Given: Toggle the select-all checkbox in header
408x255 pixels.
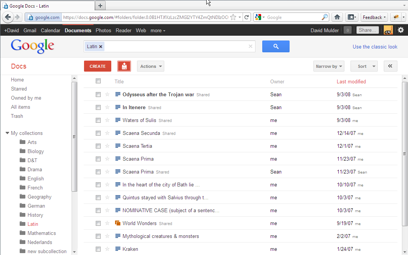Looking at the screenshot, I should (x=98, y=81).
